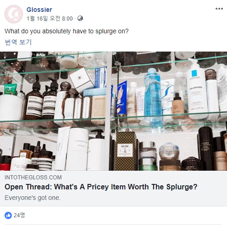
Task: Click the 'Everyone's got one.' link description
Action: tap(32, 198)
